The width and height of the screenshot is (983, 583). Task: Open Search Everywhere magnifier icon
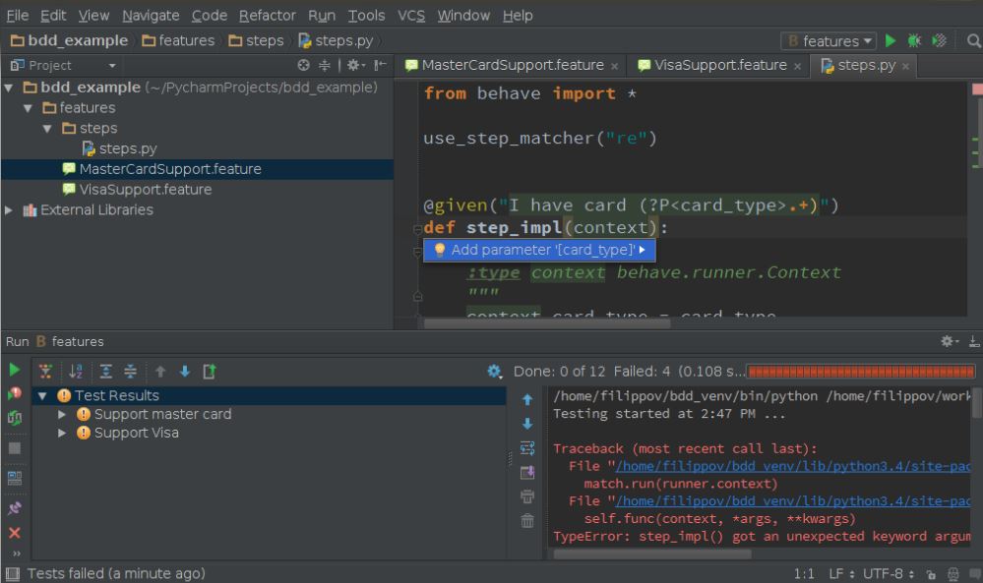973,41
